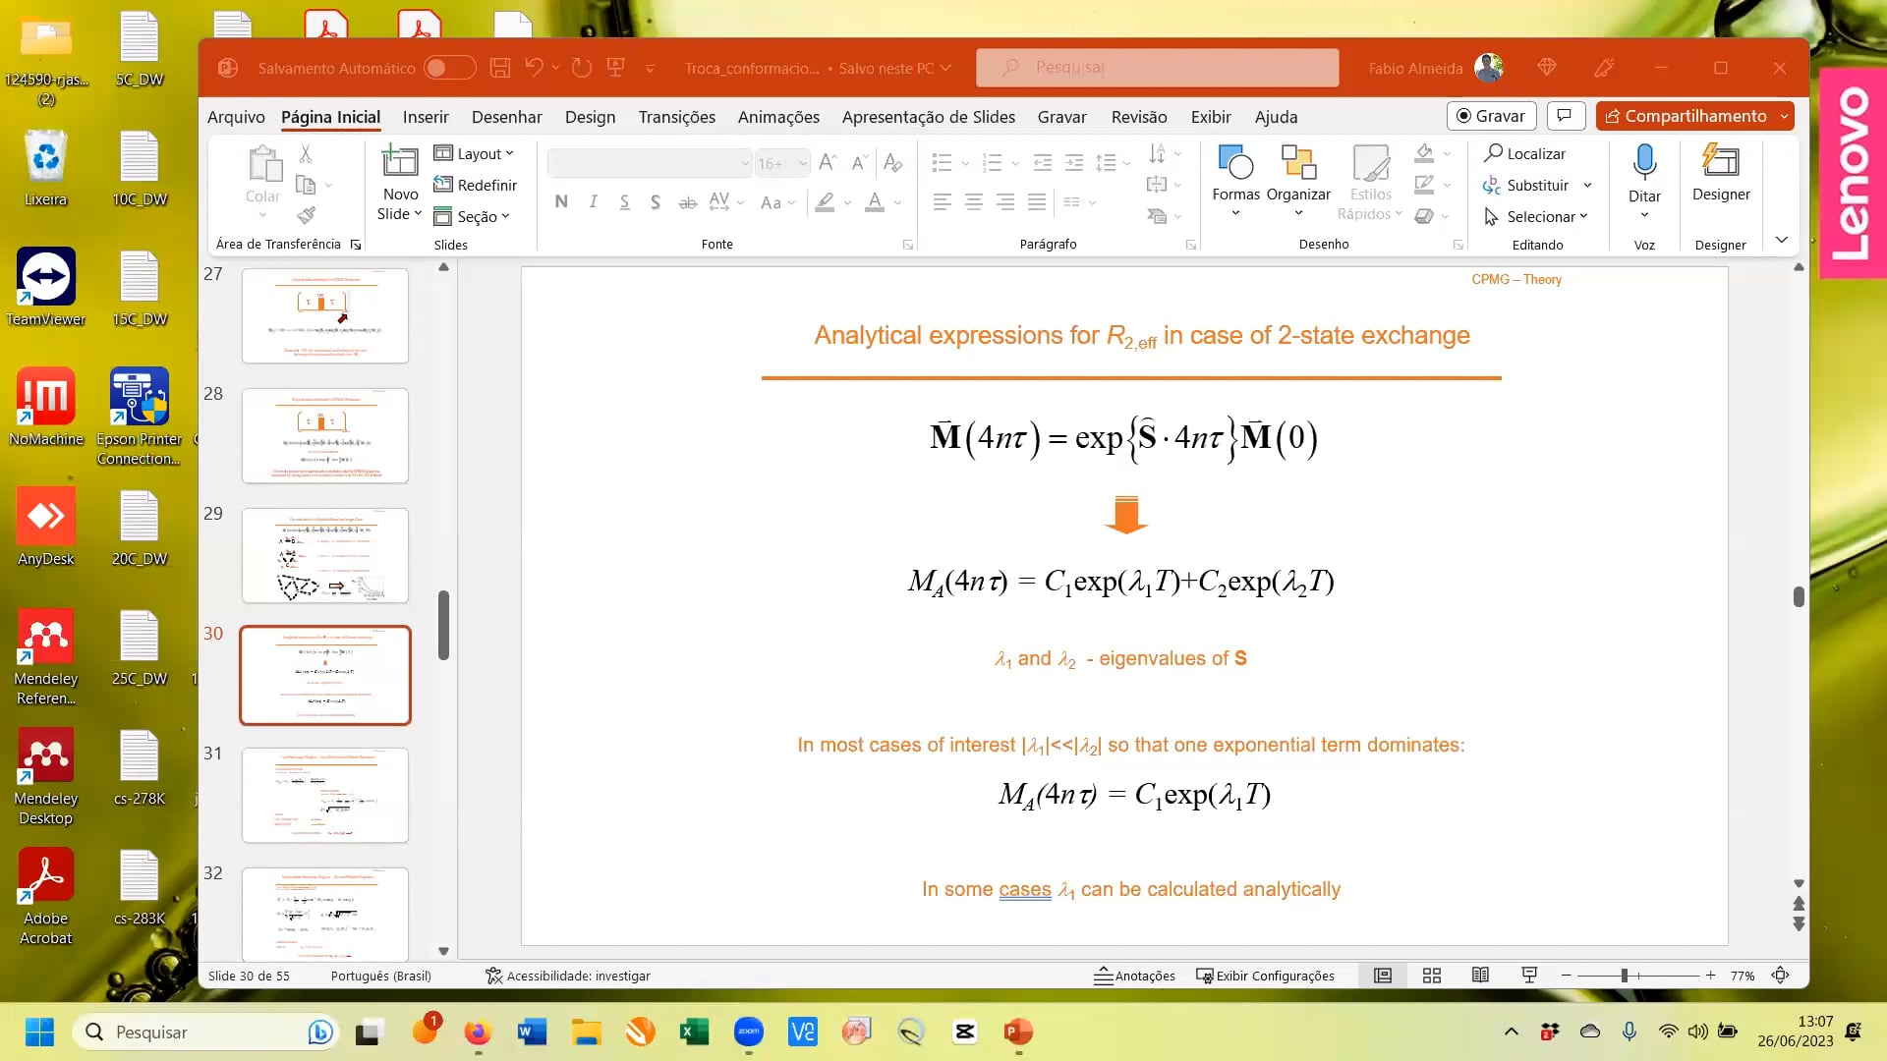Start dictation with Ditar microphone
Image resolution: width=1887 pixels, height=1061 pixels.
click(x=1644, y=162)
